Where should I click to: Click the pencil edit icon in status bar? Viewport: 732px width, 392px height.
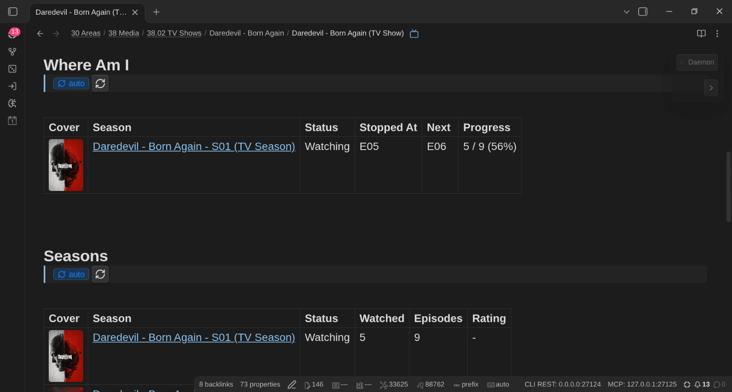[x=292, y=385]
